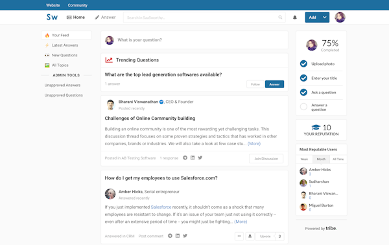Open the Salesforce hyperlink in answer
This screenshot has width=389, height=245.
coord(161,207)
